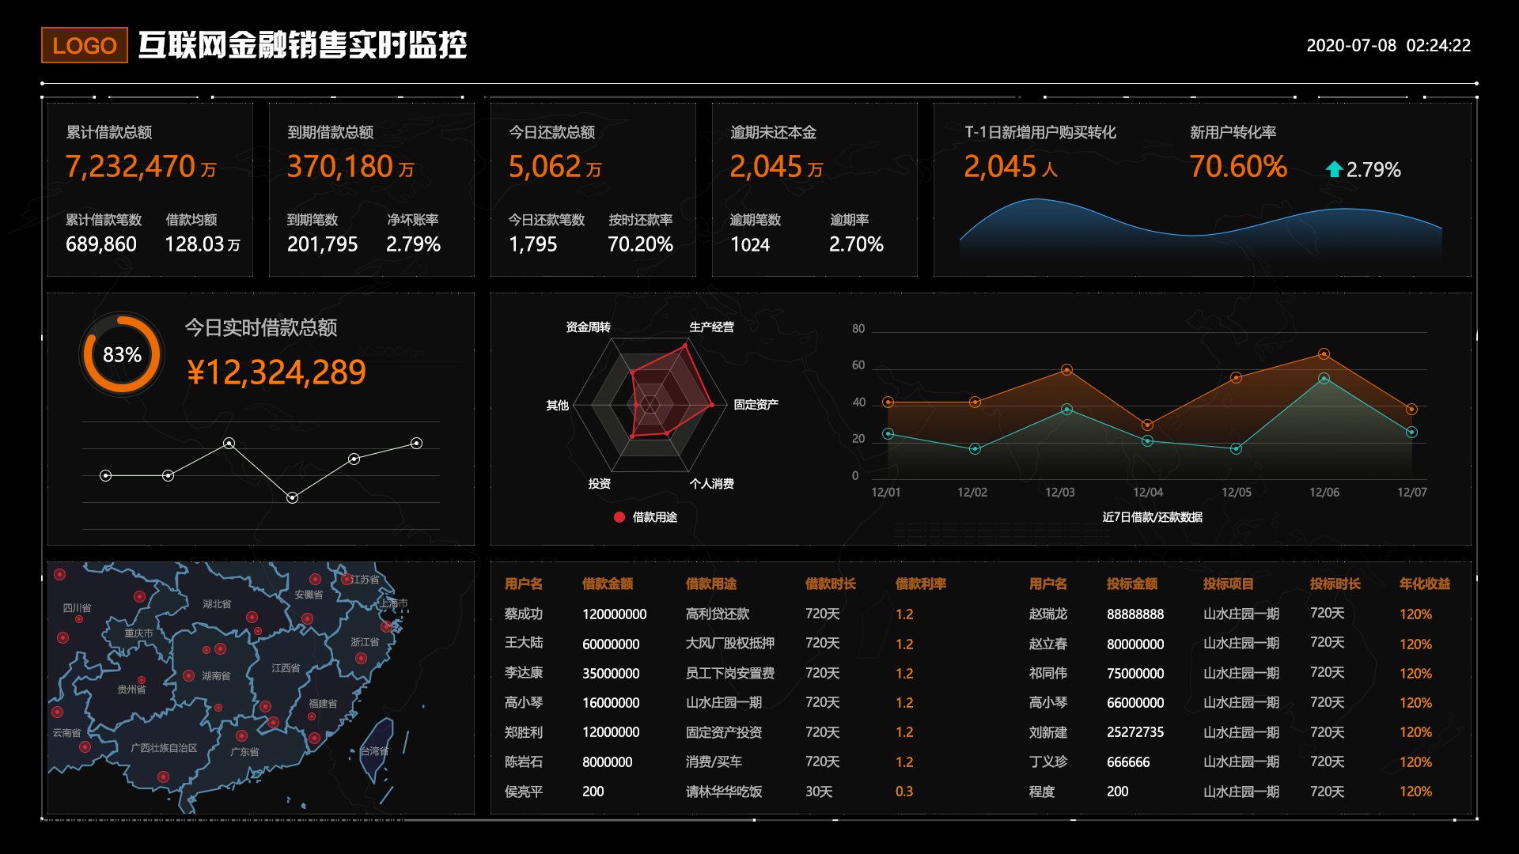Click the 83% donut progress ring
This screenshot has height=854, width=1519.
122,354
